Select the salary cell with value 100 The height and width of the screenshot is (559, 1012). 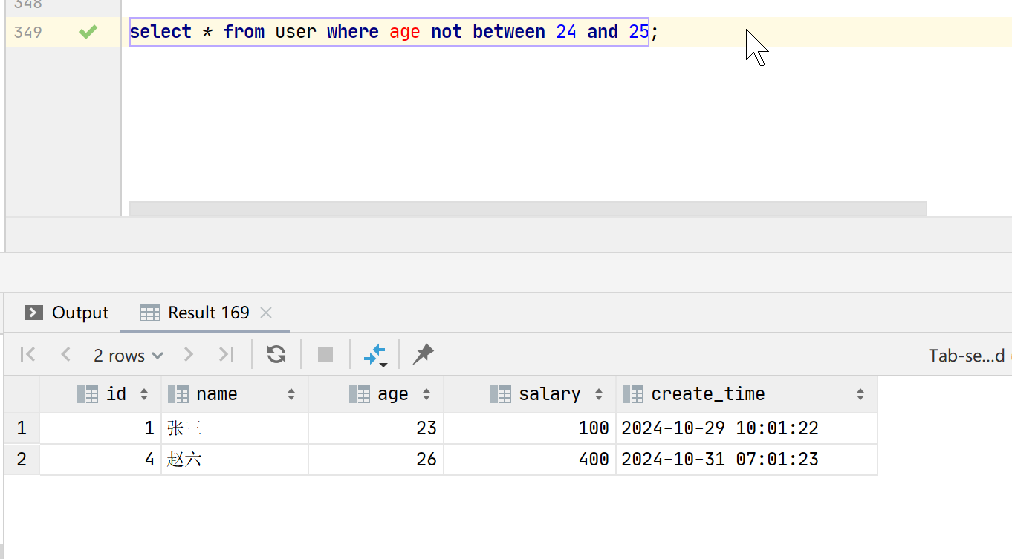pos(530,428)
